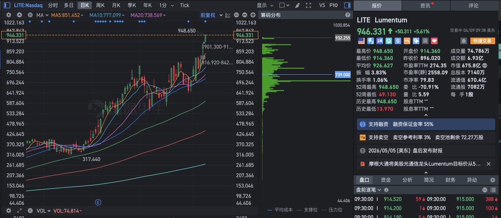Open the 2026/05/05 earnings release notice
The height and width of the screenshot is (218, 501).
pos(427,150)
